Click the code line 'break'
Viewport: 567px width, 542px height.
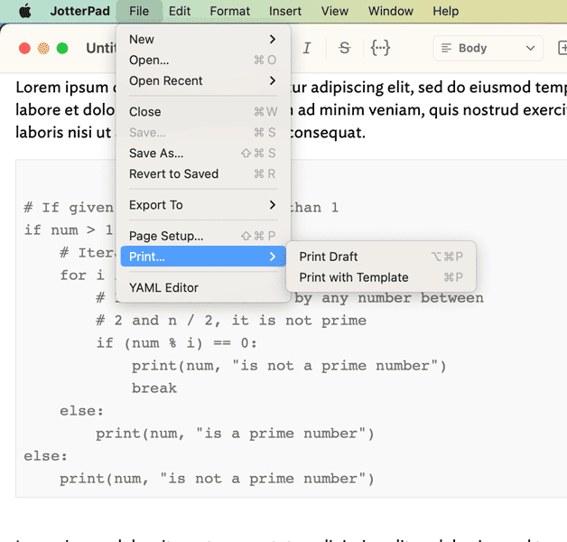coord(154,388)
